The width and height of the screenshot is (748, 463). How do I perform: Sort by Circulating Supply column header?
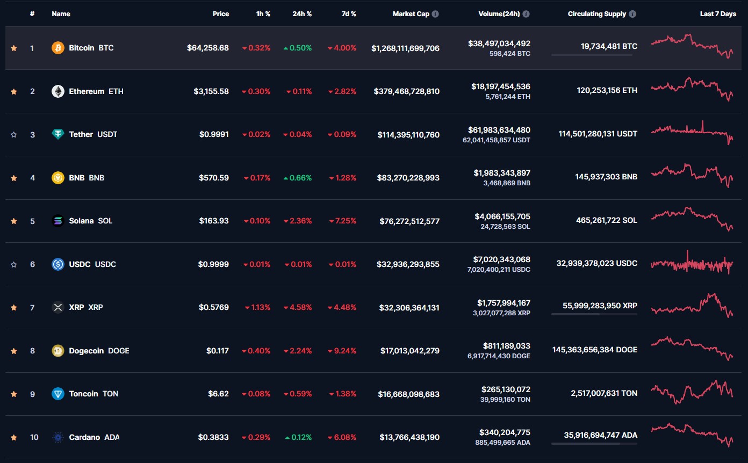(x=597, y=14)
